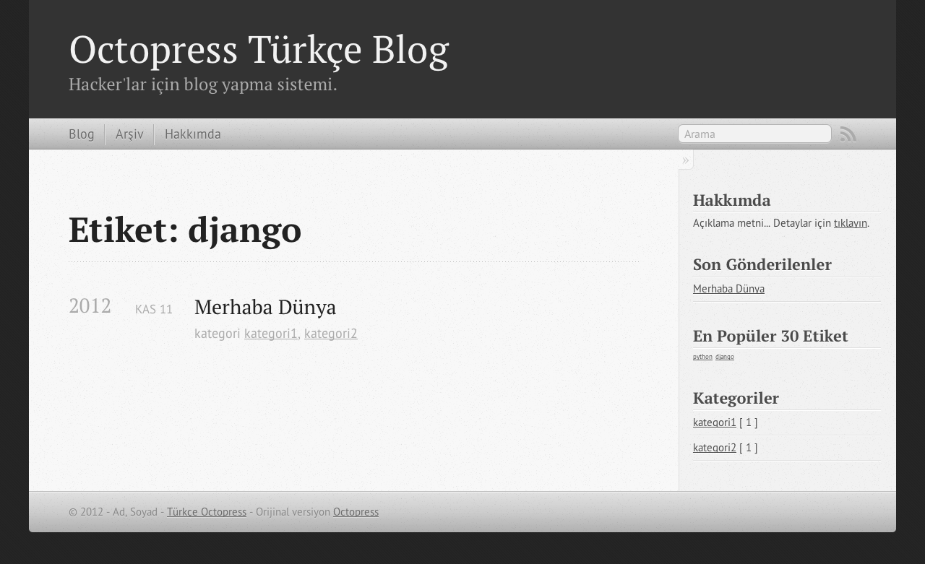Image resolution: width=925 pixels, height=564 pixels.
Task: Click the KAS 11 date label
Action: 154,309
